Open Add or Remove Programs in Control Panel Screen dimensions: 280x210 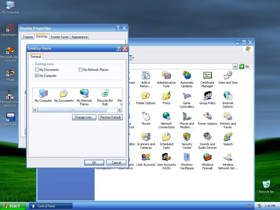[146, 79]
